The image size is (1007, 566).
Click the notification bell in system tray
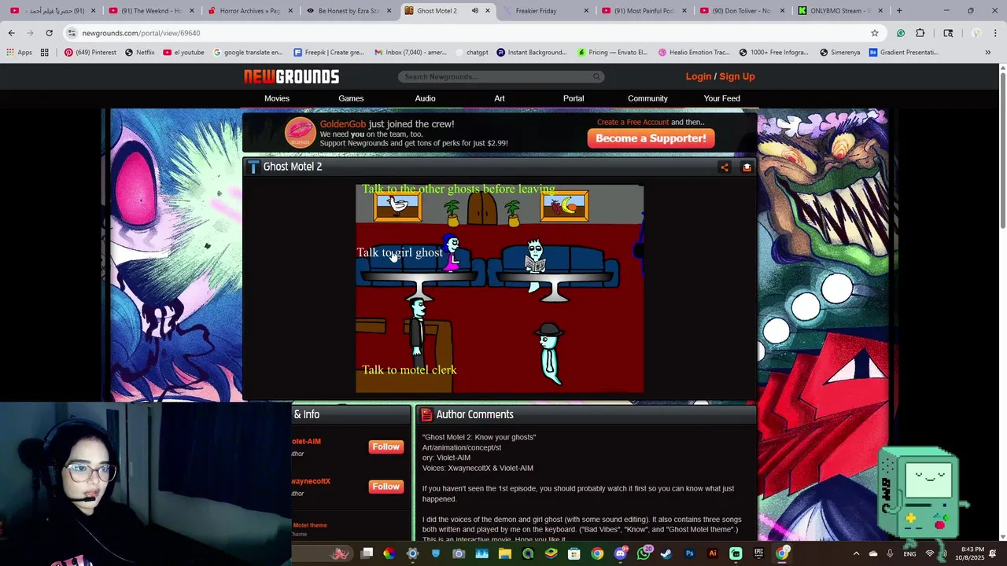(993, 553)
